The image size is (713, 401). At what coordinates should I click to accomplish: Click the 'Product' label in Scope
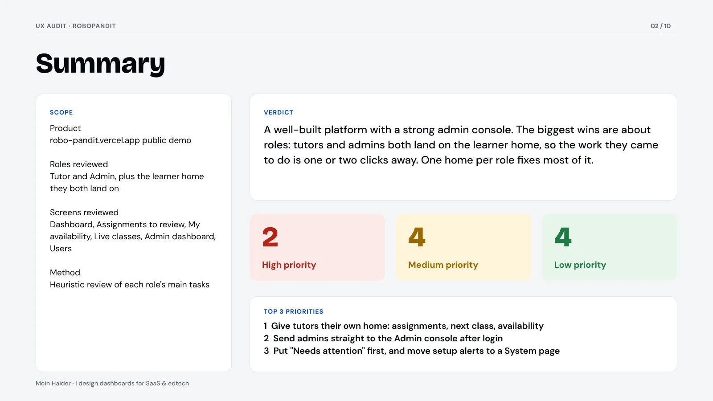(65, 128)
